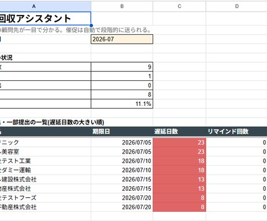
Task: Click the selection fill handle on the title cell
Action: (91, 26)
